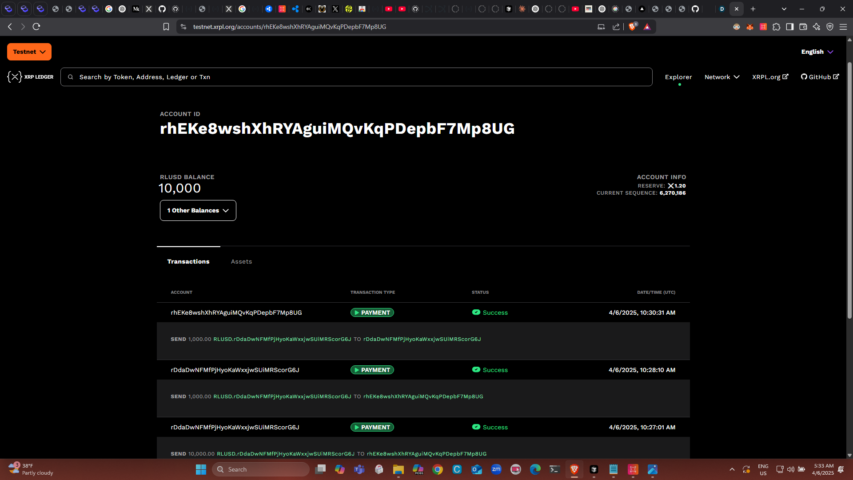Reload the page with the refresh icon

36,27
